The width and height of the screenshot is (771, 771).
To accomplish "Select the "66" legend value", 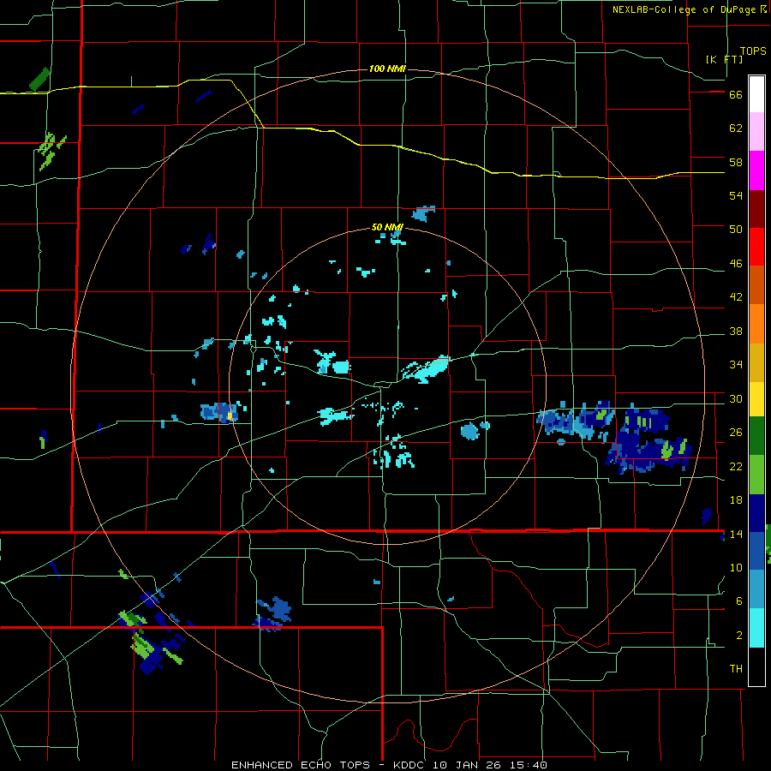I will point(736,95).
